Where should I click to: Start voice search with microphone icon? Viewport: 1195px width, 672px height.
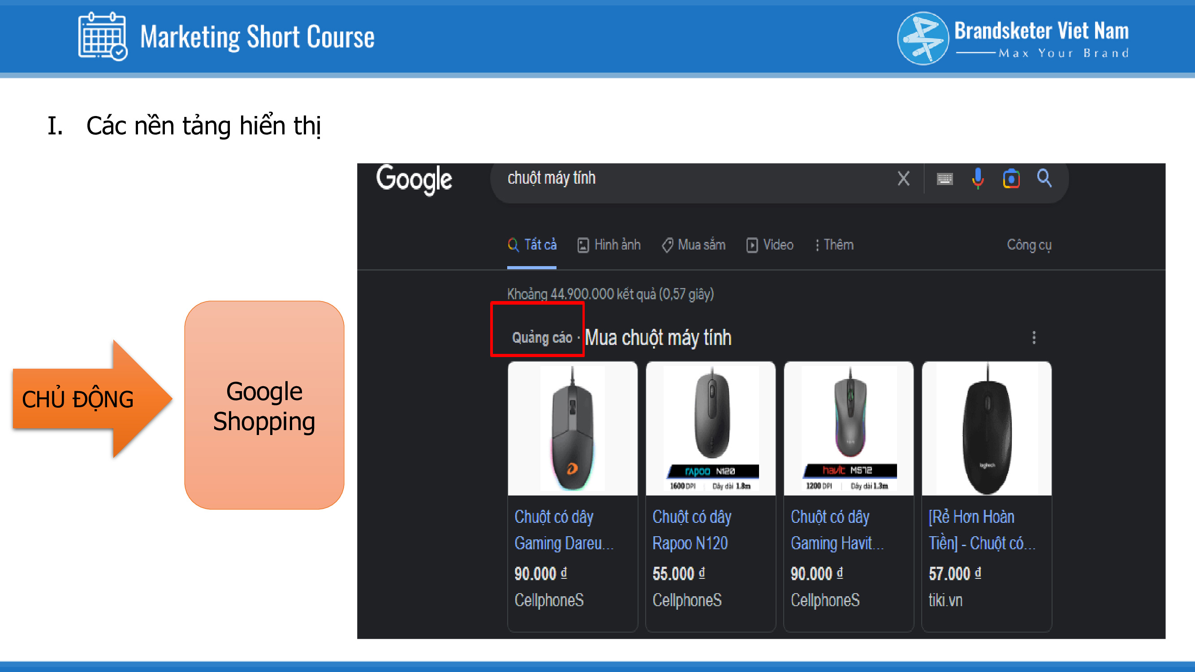click(x=978, y=179)
